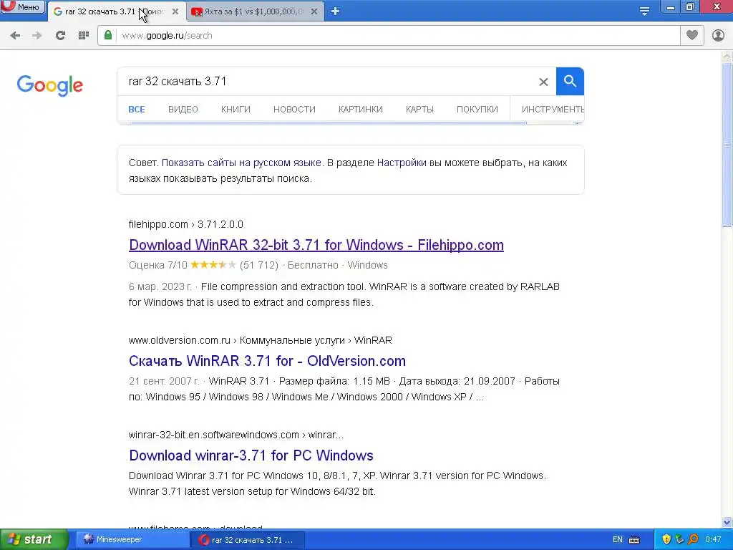
Task: Click the star rating under Filehippo result
Action: point(213,265)
